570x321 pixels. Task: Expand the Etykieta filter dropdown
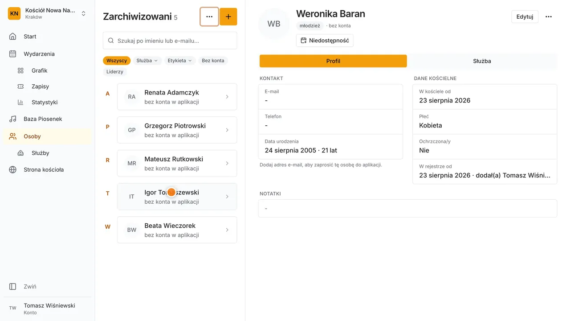[180, 61]
